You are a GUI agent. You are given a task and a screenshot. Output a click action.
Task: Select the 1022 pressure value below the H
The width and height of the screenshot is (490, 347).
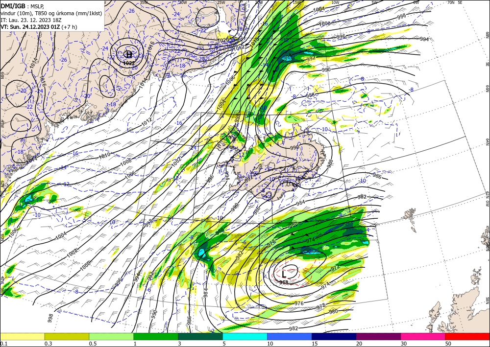[x=129, y=63]
